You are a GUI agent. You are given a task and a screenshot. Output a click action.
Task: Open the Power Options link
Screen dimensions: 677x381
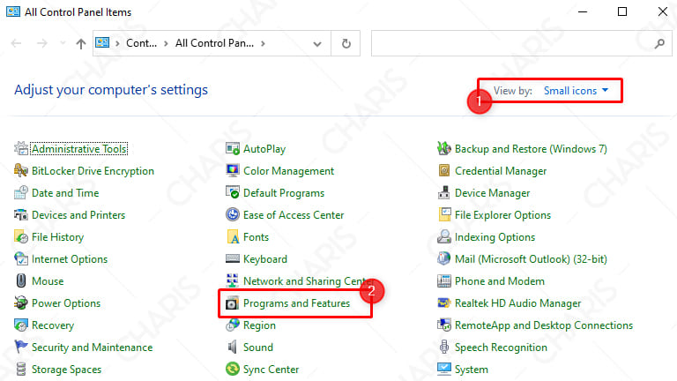coord(65,303)
